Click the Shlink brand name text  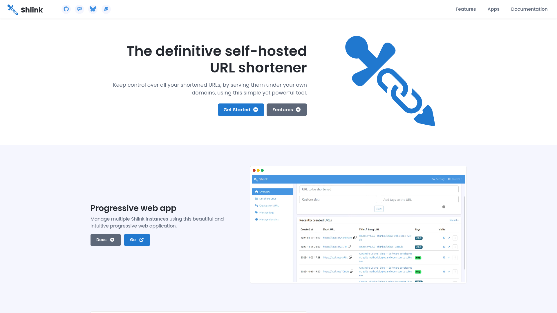(32, 10)
